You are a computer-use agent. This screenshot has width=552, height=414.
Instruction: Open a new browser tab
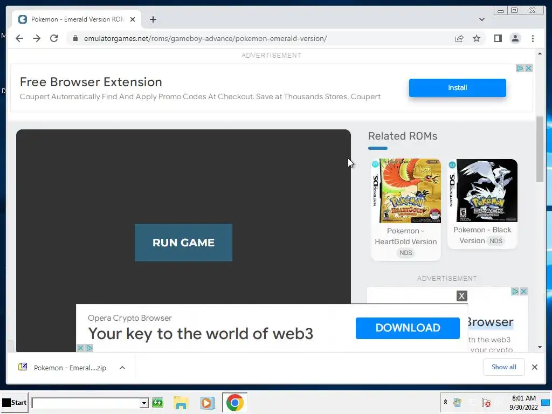(153, 19)
